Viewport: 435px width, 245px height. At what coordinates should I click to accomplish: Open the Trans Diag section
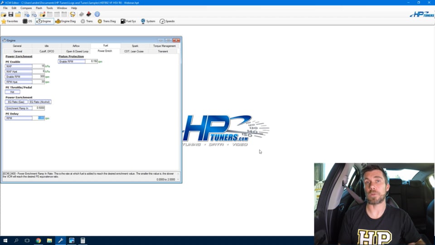tap(106, 21)
